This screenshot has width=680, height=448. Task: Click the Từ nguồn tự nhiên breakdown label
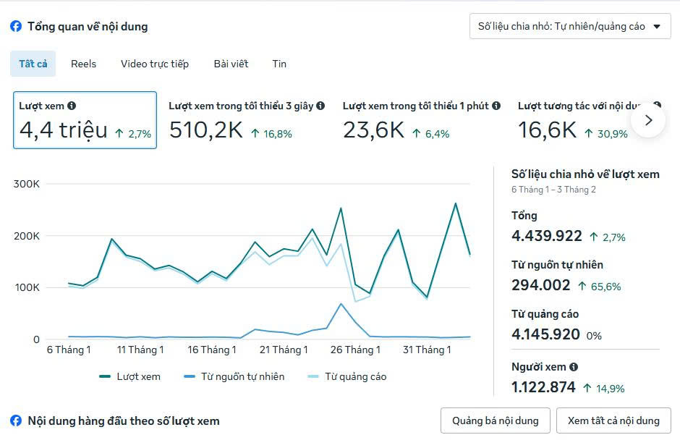[557, 265]
